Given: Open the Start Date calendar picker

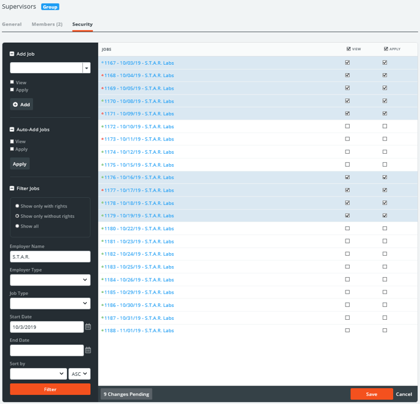Looking at the screenshot, I should click(x=88, y=327).
